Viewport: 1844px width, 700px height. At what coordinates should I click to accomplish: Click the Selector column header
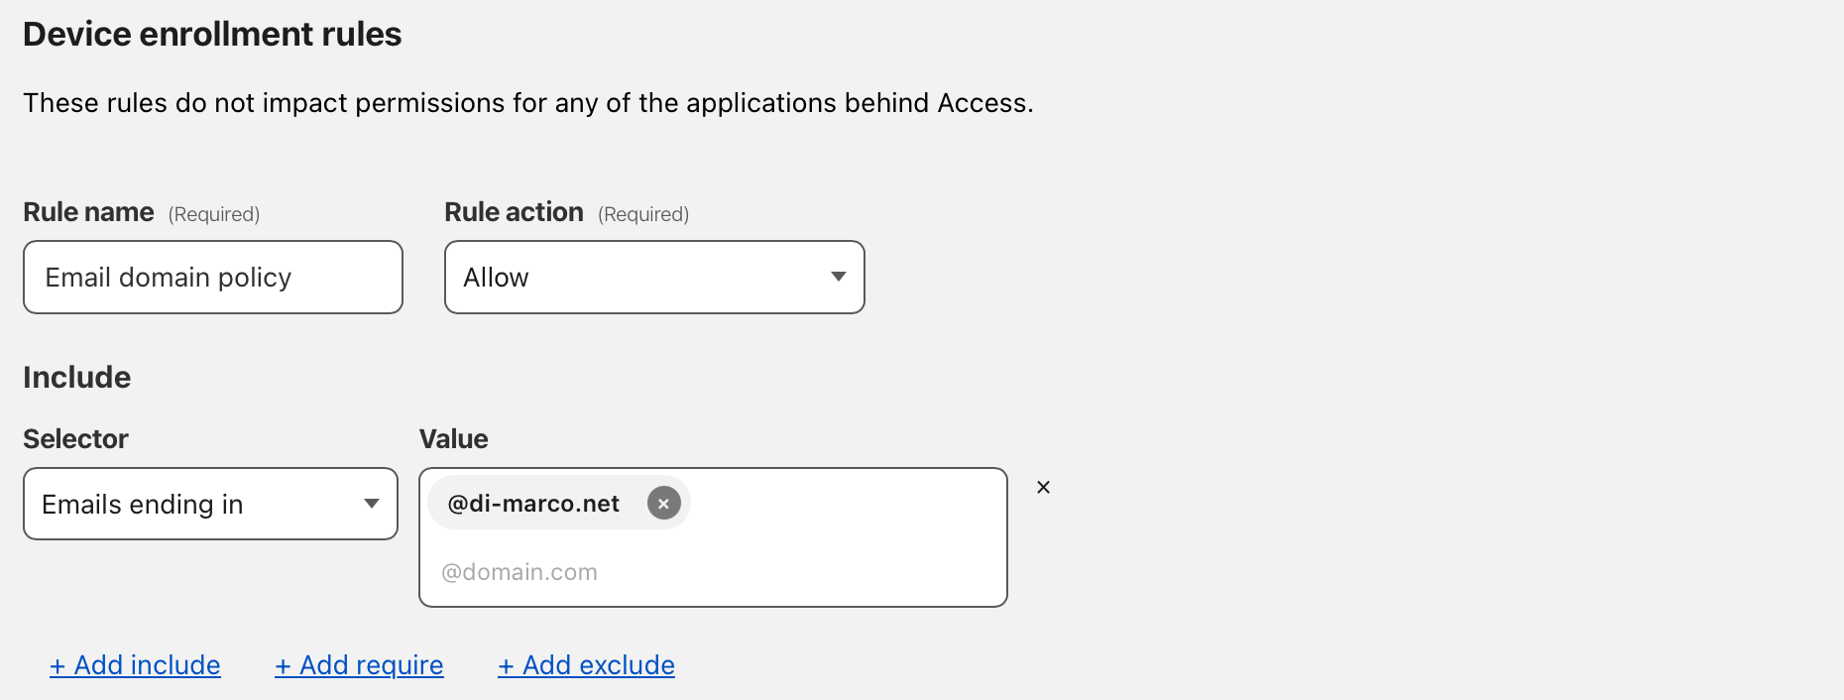point(75,438)
